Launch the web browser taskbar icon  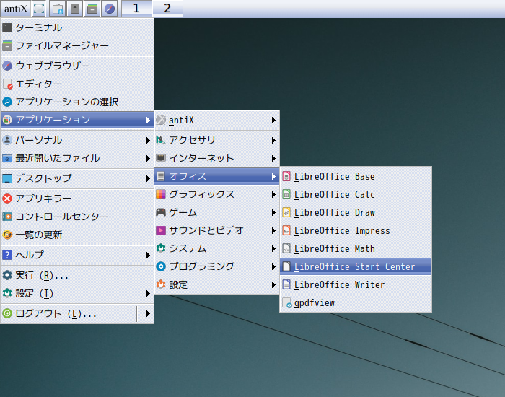(110, 9)
